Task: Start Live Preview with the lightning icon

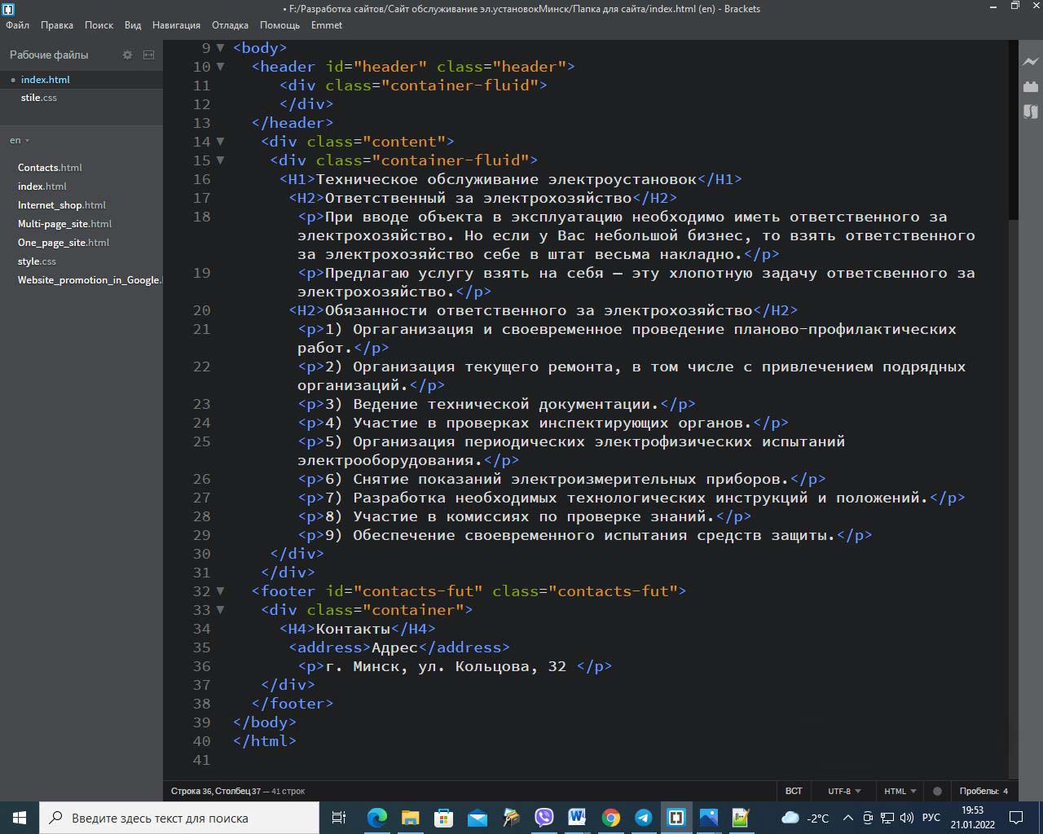Action: click(1031, 61)
